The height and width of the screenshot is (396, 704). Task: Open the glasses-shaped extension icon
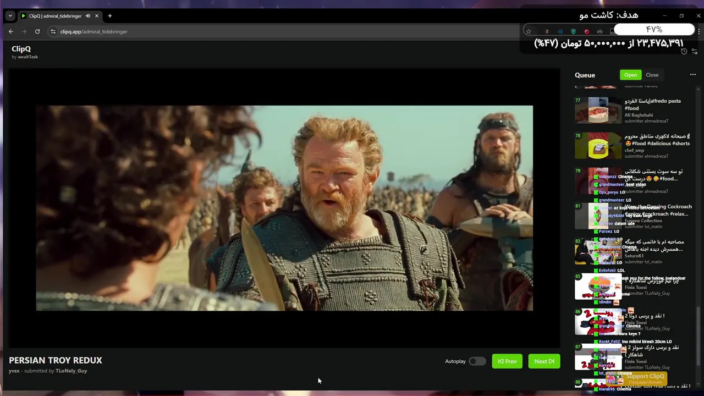(x=599, y=31)
